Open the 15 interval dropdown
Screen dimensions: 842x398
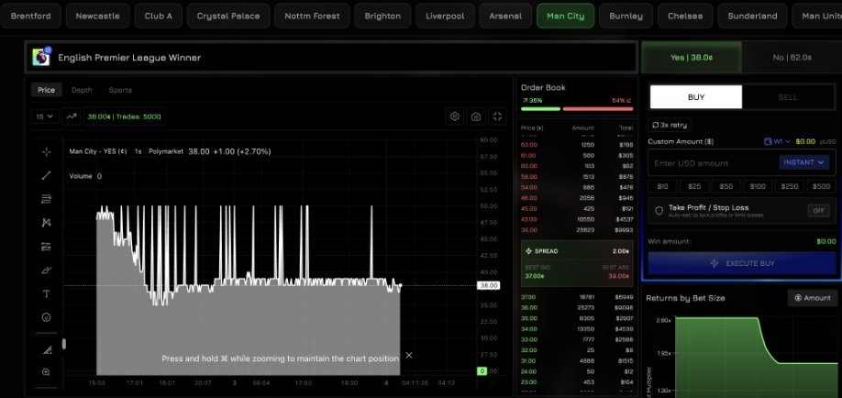[45, 116]
